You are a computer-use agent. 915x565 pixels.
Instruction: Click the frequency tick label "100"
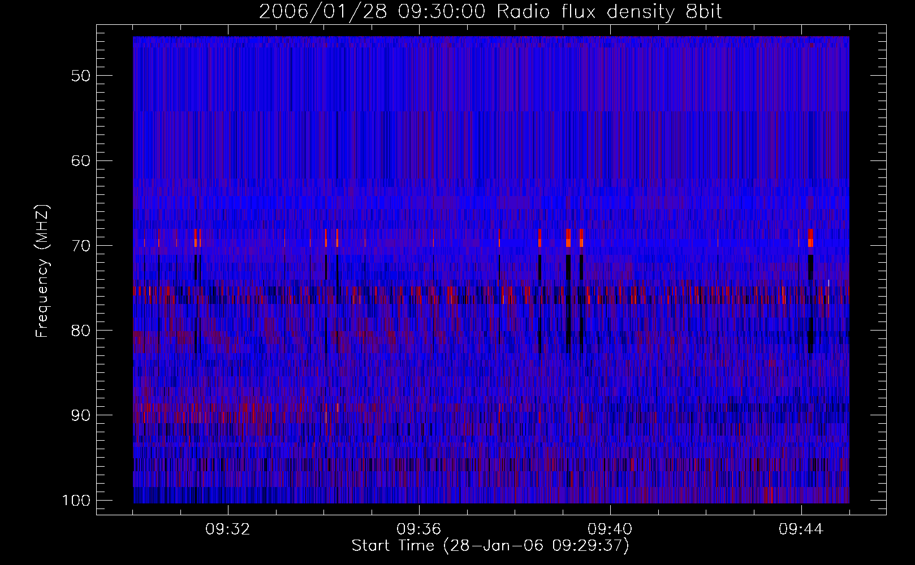76,501
